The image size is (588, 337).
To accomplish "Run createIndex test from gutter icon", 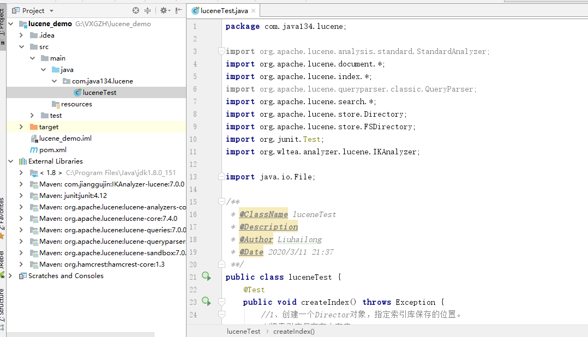I will pos(206,302).
